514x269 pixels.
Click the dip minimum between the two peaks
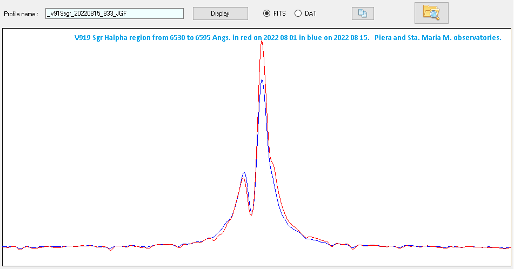point(251,214)
